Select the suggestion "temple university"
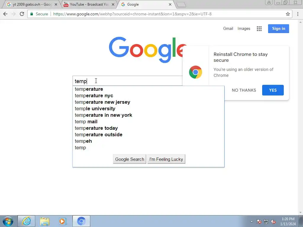 149,109
